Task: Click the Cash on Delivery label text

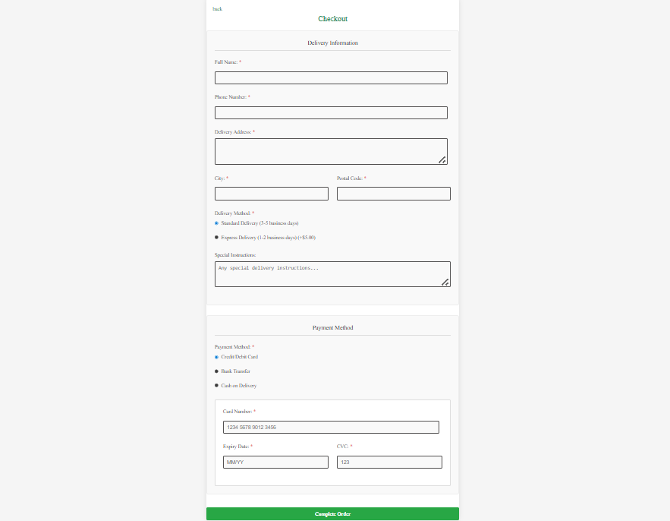Action: click(x=239, y=385)
